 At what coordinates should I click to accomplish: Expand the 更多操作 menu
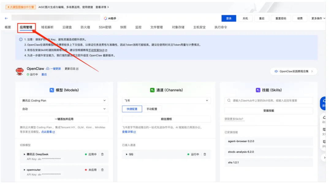click(x=318, y=18)
